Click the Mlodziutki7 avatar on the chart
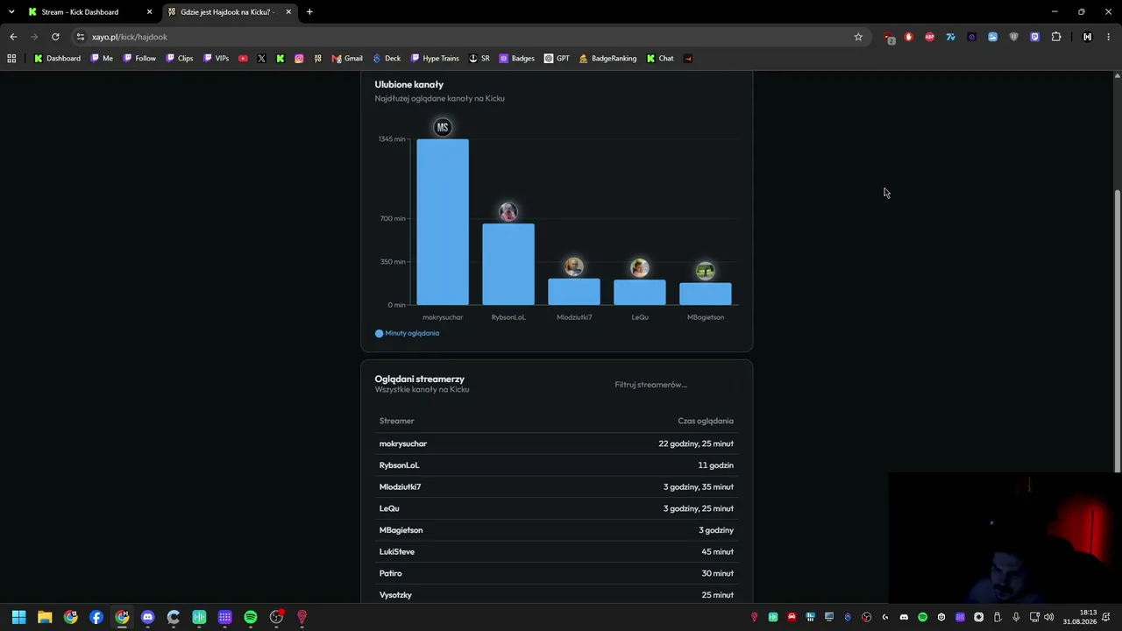Viewport: 1122px width, 631px height. click(574, 266)
